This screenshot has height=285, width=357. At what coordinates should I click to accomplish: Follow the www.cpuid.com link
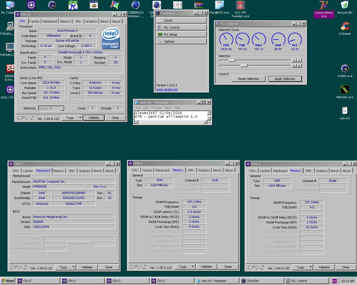click(167, 89)
